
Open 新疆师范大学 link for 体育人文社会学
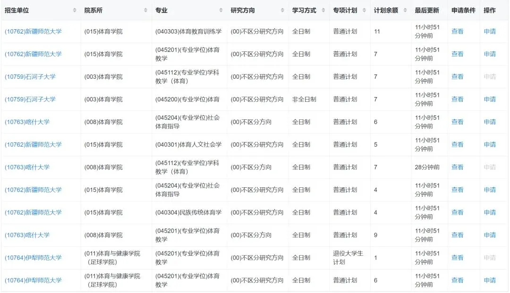[x=33, y=144]
